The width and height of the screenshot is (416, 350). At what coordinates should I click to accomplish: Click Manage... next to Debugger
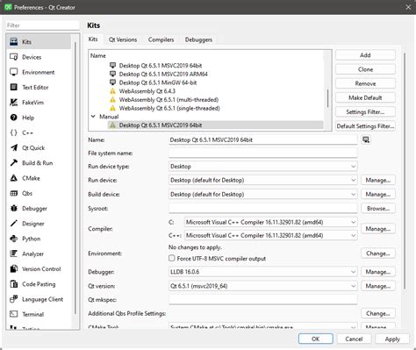click(378, 272)
